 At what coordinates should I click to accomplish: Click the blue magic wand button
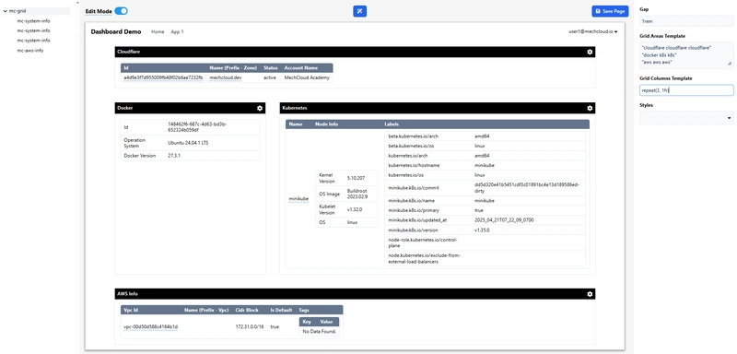point(359,11)
